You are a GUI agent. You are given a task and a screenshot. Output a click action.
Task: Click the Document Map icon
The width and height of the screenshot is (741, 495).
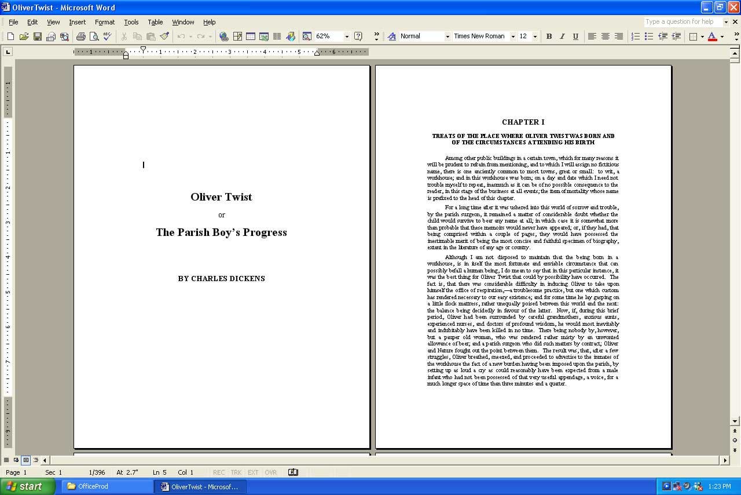pos(307,37)
